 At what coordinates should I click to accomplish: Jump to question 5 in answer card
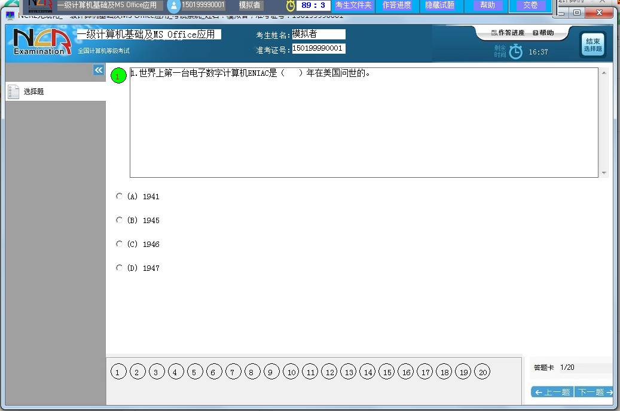pos(194,372)
